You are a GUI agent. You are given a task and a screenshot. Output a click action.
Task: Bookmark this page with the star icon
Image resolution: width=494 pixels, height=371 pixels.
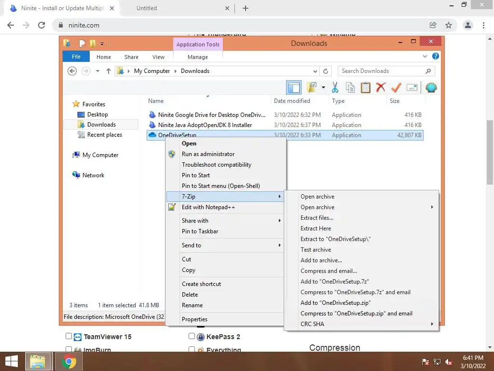point(449,25)
